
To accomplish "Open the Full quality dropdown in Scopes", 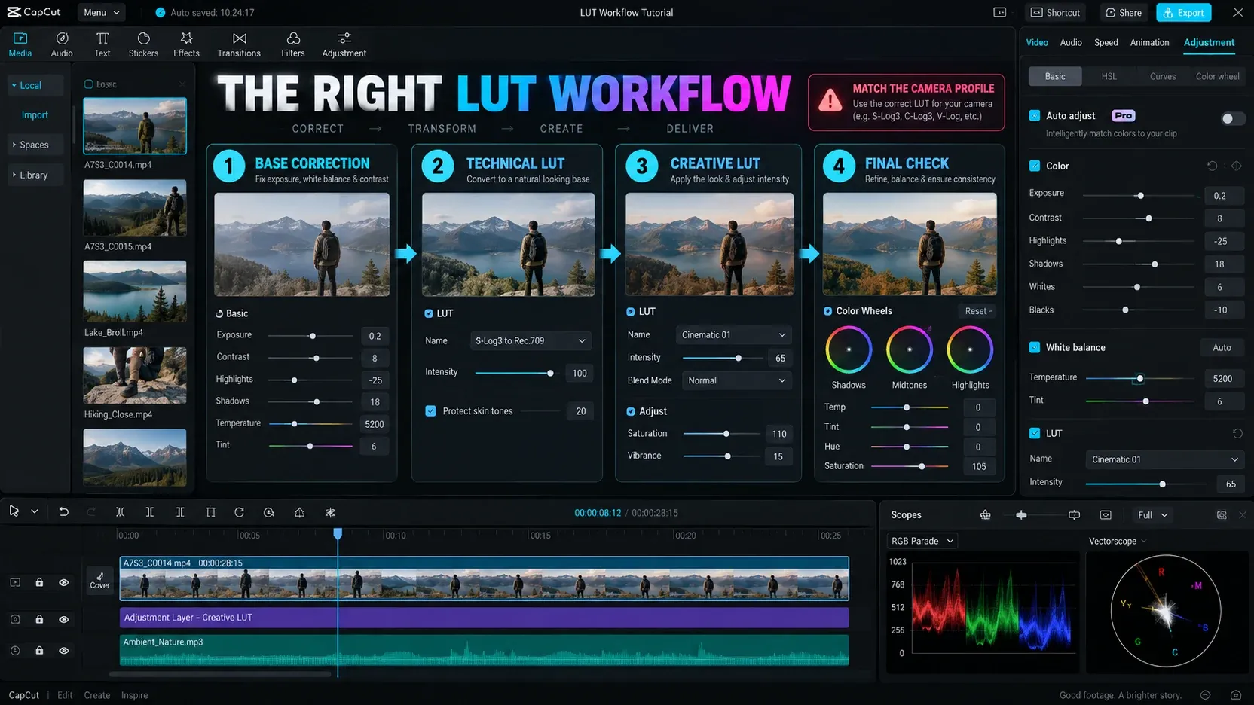I will pos(1152,515).
